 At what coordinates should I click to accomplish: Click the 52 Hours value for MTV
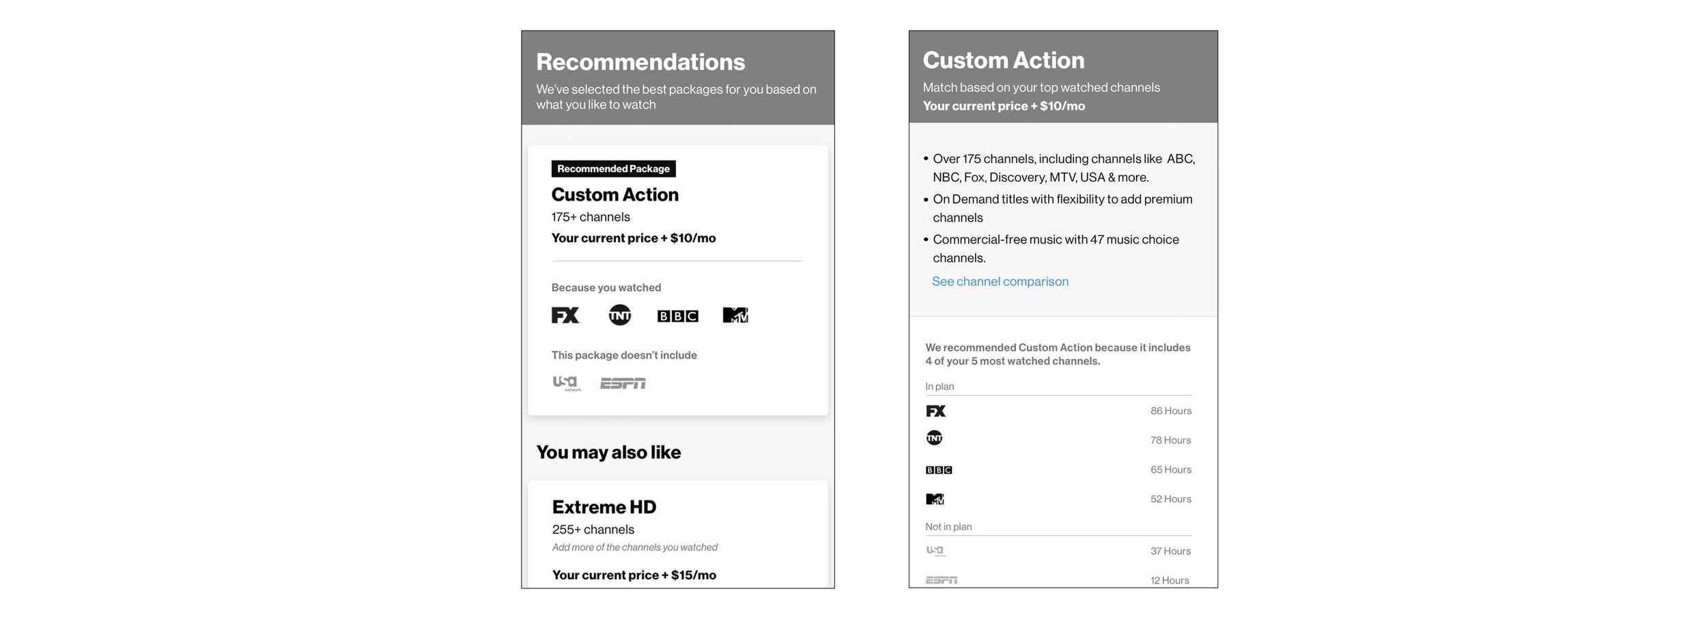pyautogui.click(x=1170, y=499)
